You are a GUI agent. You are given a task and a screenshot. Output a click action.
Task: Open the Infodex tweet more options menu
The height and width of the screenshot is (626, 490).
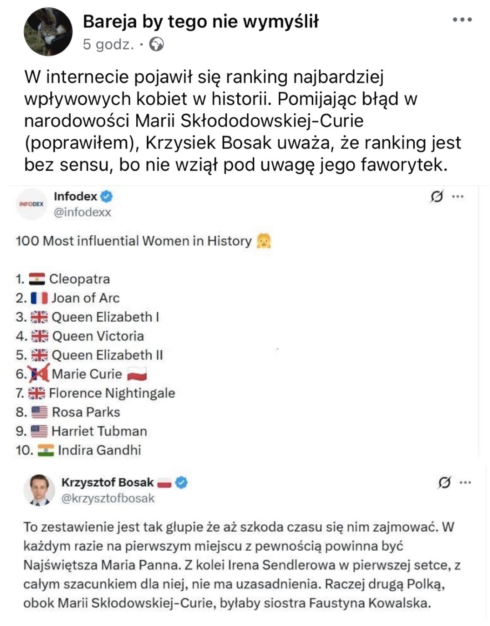(x=458, y=196)
